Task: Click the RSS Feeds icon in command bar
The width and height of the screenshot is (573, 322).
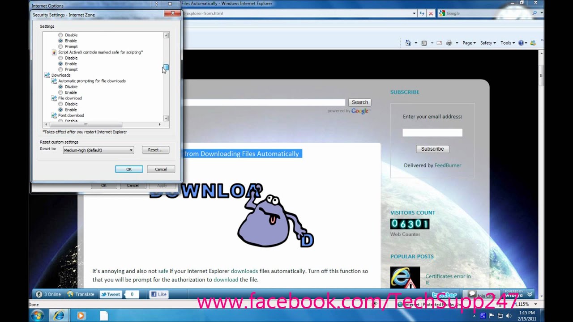Action: 424,43
